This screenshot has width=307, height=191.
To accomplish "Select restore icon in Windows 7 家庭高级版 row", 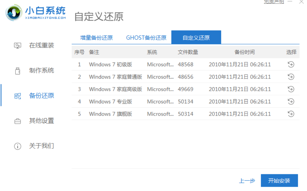I will [x=291, y=89].
